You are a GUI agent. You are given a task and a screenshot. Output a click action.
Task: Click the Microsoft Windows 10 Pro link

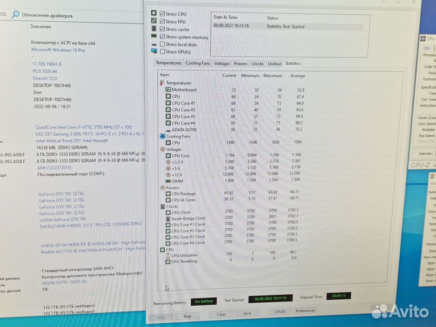[x=58, y=50]
